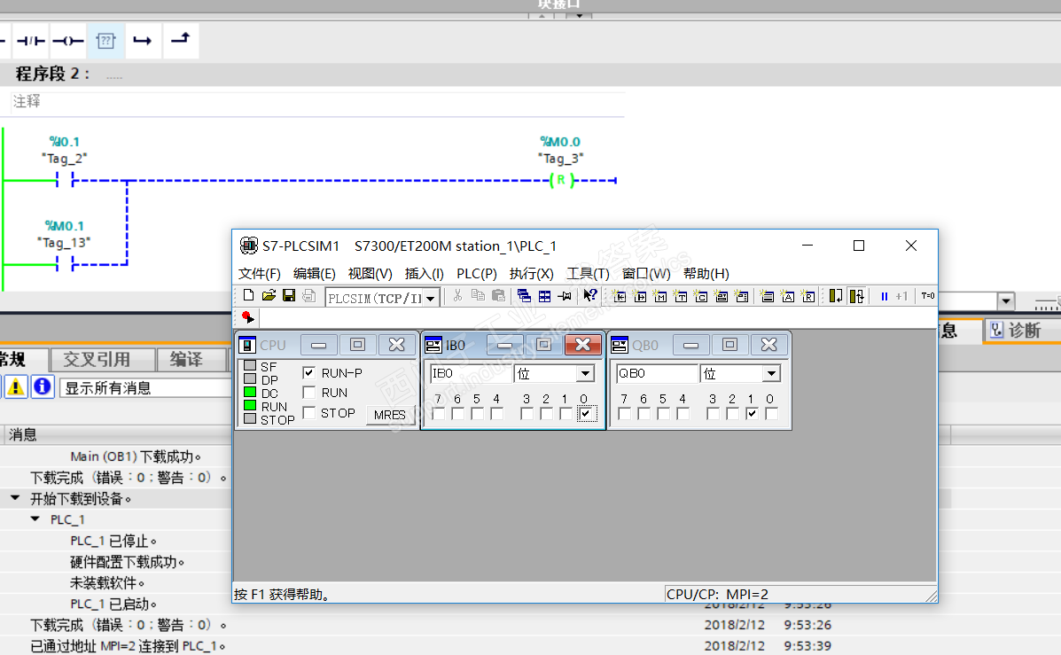Tile PLCSIM sub-windows icon
1061x655 pixels.
click(x=544, y=296)
